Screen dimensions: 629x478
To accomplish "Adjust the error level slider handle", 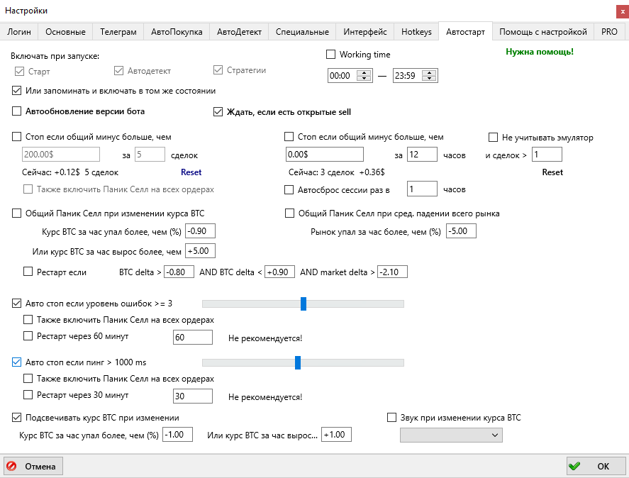I will 304,304.
